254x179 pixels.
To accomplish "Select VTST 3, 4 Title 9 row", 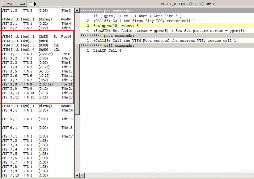I will [38, 67].
